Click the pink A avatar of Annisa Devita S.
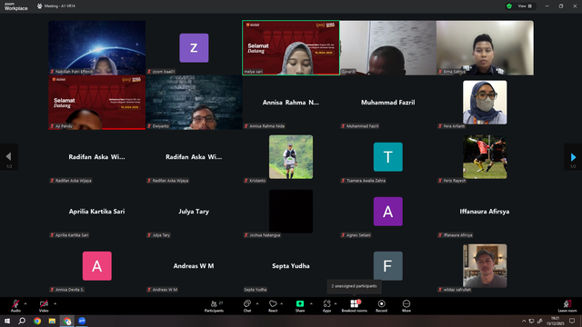582x327 pixels. [x=97, y=266]
